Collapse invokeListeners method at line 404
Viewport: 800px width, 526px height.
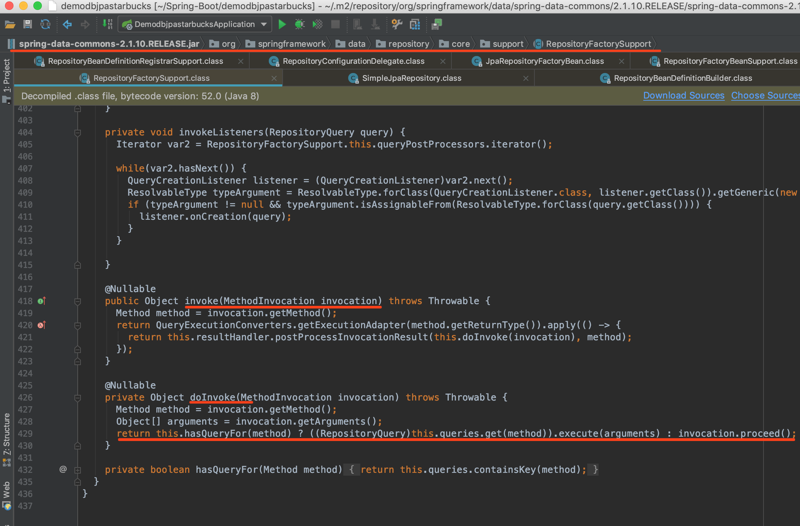tap(78, 133)
